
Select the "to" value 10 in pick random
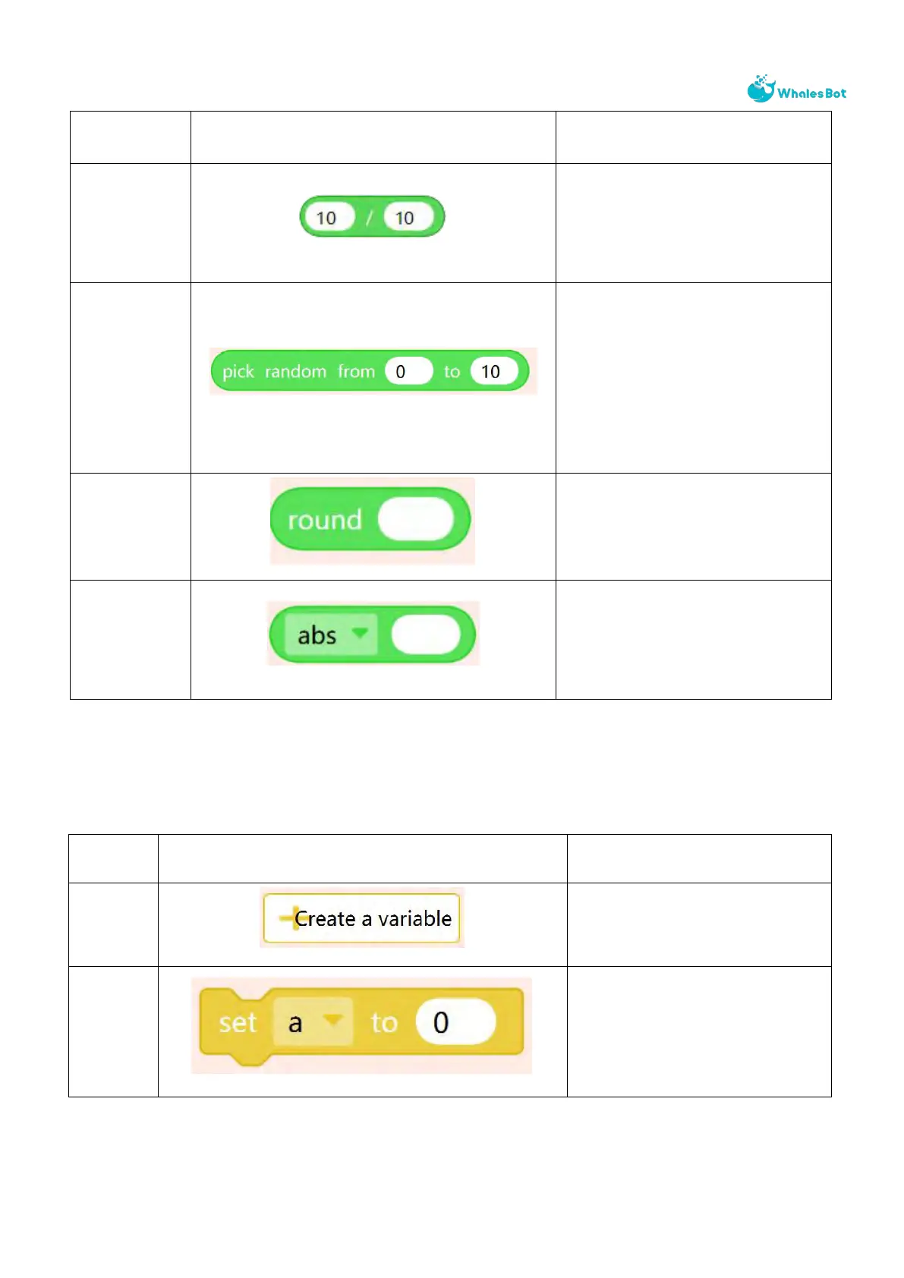[x=493, y=372]
